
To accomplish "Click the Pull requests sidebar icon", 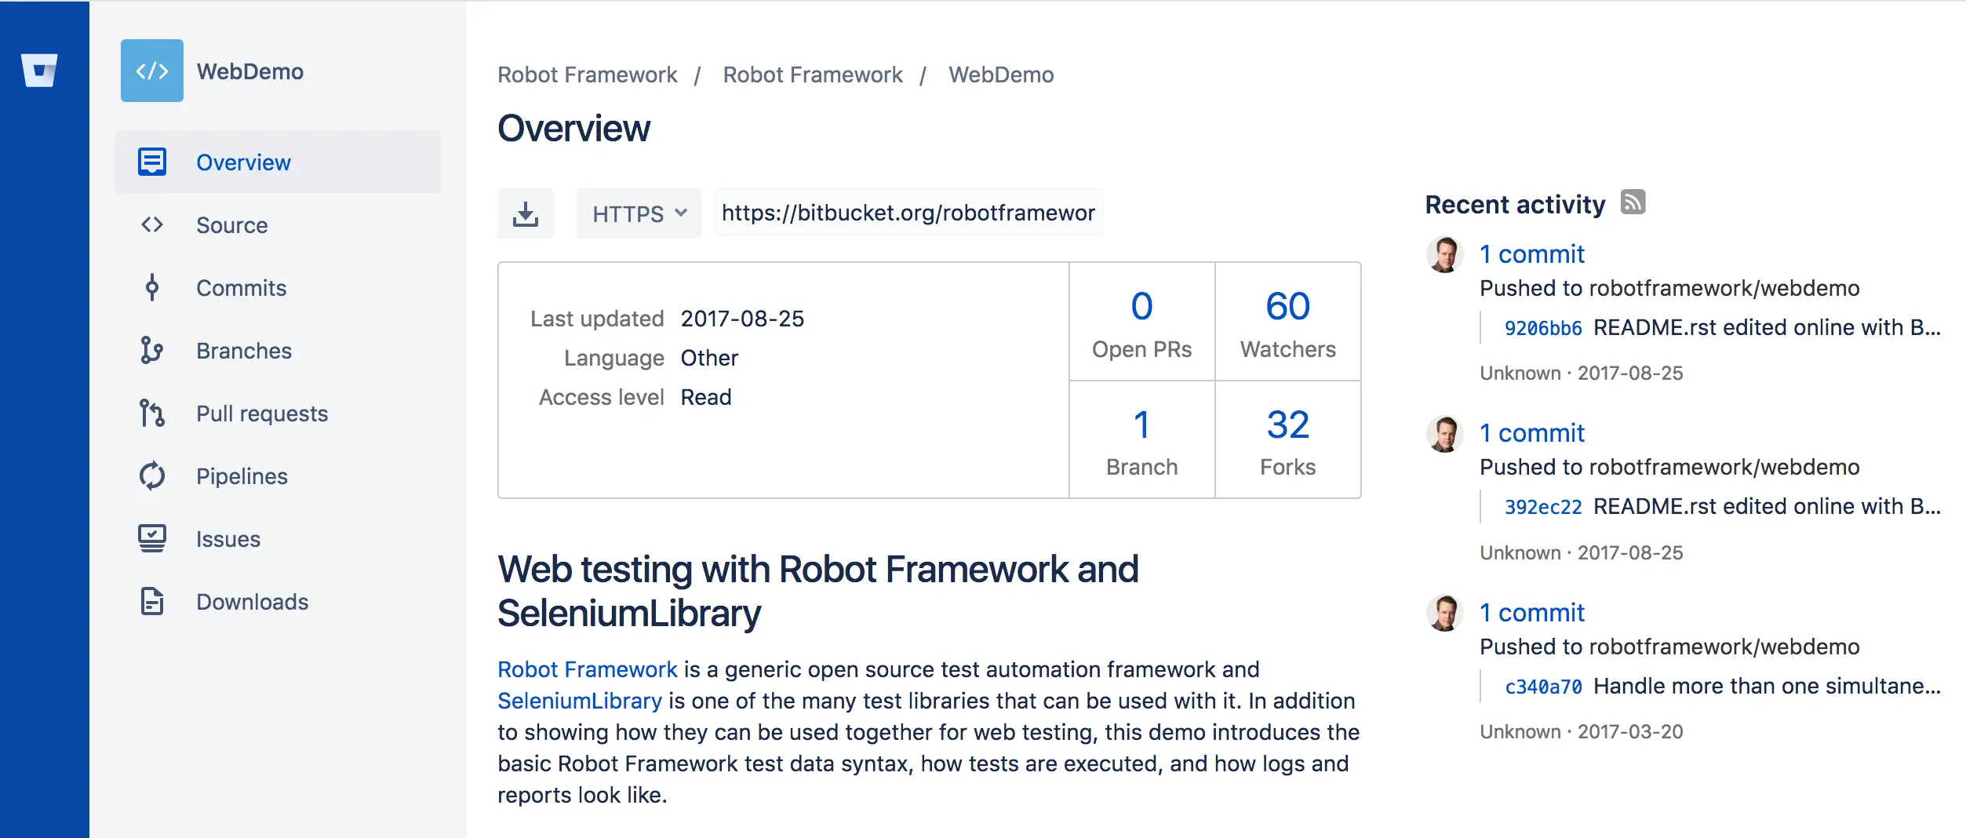I will [x=152, y=414].
